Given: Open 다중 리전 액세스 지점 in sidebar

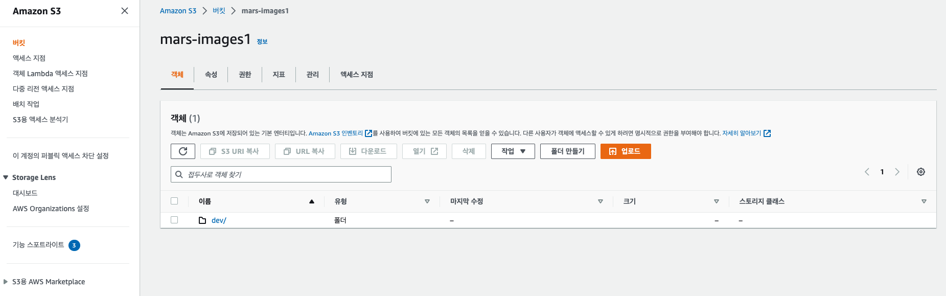Looking at the screenshot, I should [43, 89].
